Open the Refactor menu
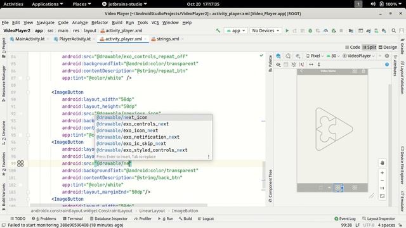406x228 pixels. click(100, 23)
